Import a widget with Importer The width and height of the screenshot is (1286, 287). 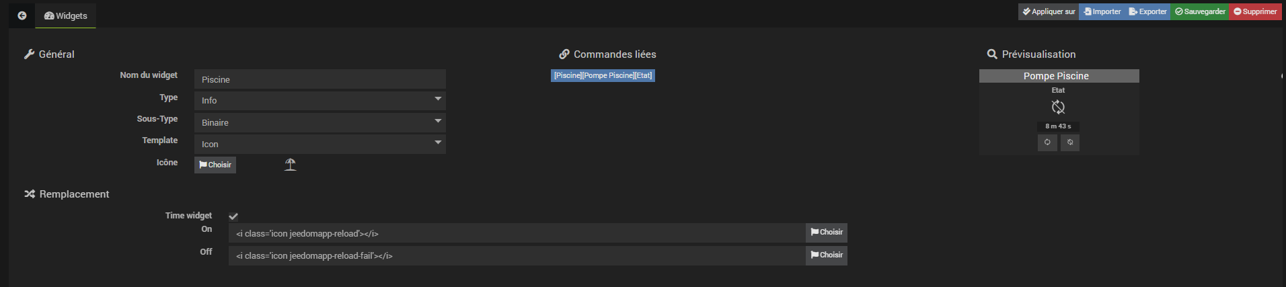[1102, 11]
